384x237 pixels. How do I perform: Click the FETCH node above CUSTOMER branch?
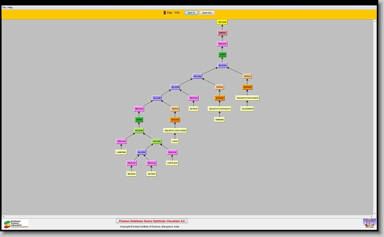coord(247,76)
